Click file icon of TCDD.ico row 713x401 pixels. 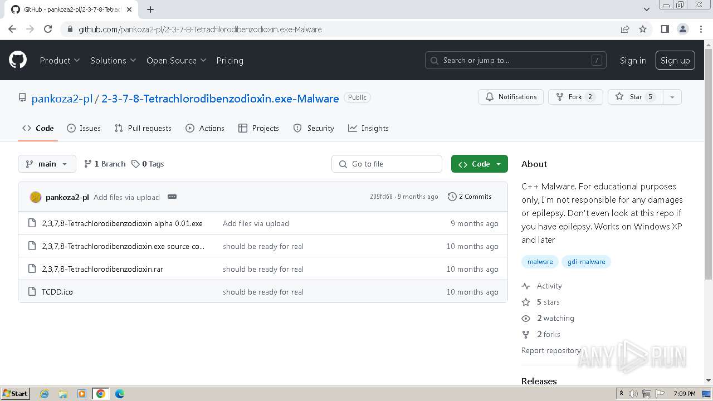(x=32, y=292)
